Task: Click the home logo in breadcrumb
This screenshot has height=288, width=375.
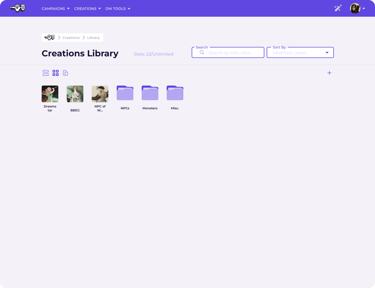Action: (49, 38)
